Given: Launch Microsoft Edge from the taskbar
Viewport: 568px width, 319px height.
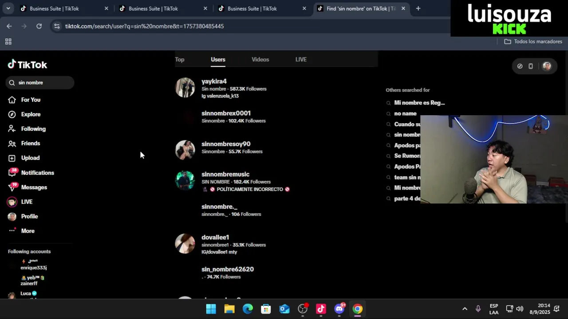Looking at the screenshot, I should [248, 309].
